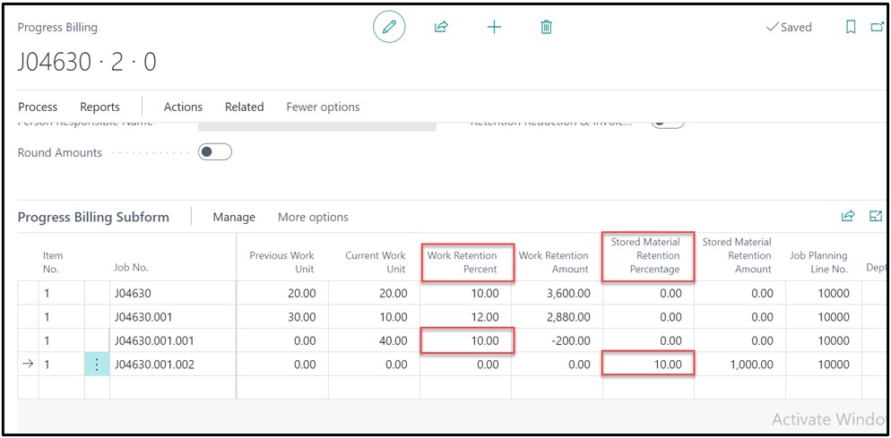Screen dimensions: 891x438
Task: Open the subform Manage menu
Action: point(234,217)
